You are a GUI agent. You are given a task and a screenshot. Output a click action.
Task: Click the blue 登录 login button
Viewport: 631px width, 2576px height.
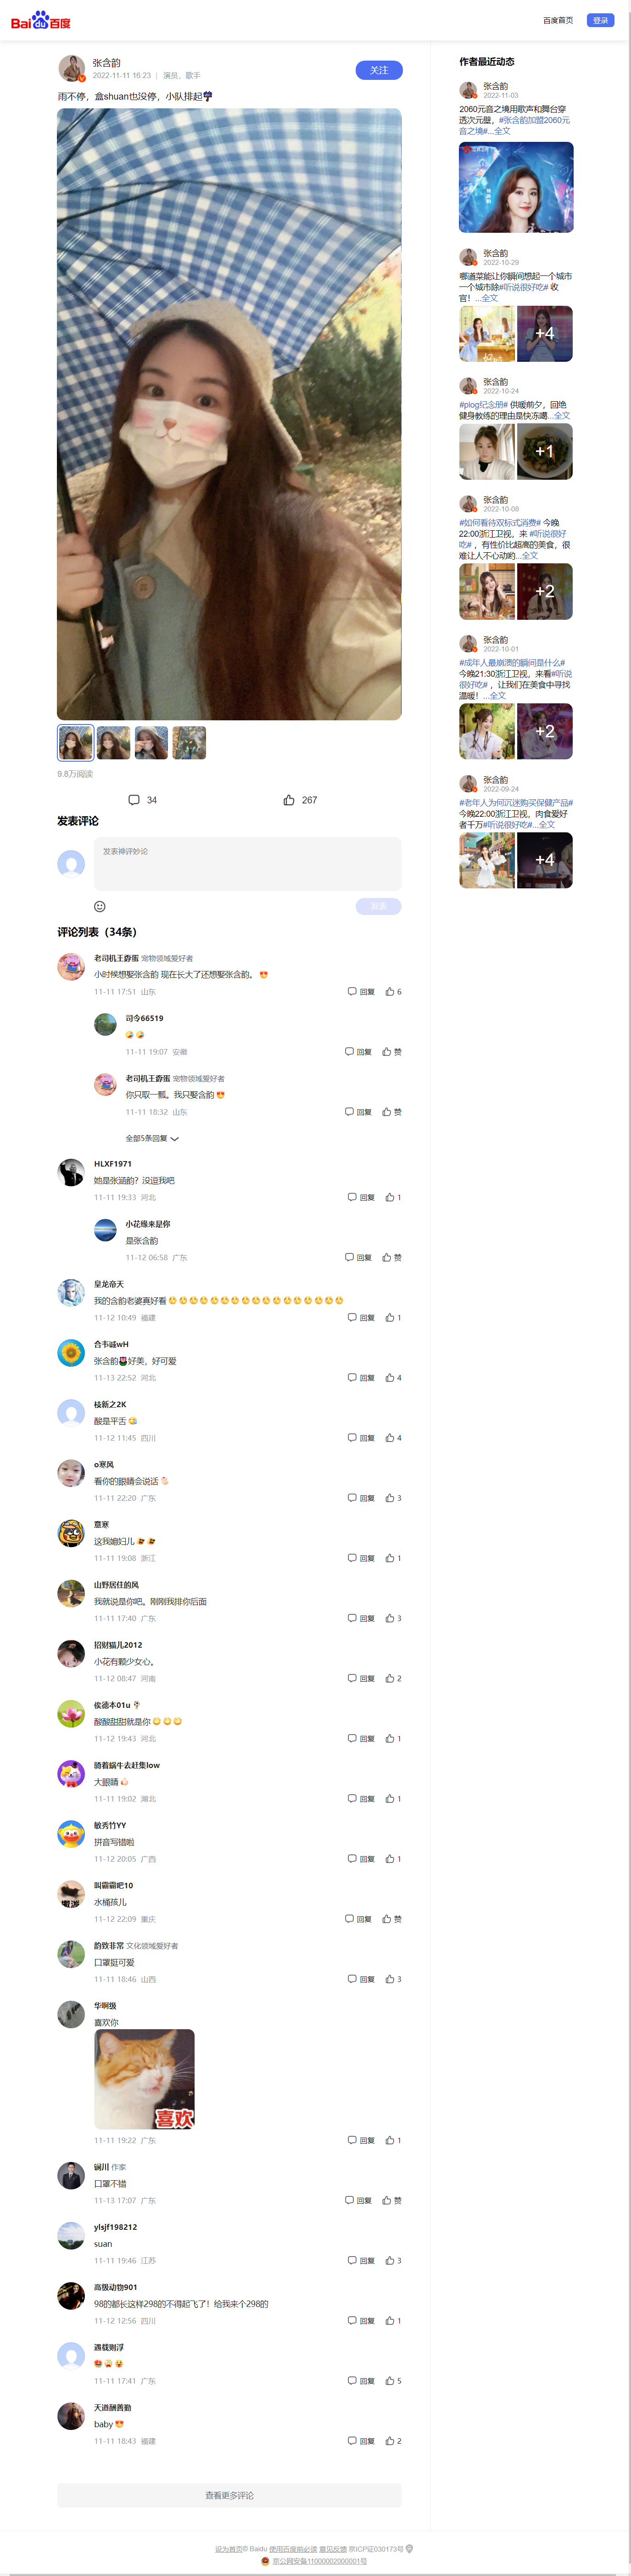[600, 20]
